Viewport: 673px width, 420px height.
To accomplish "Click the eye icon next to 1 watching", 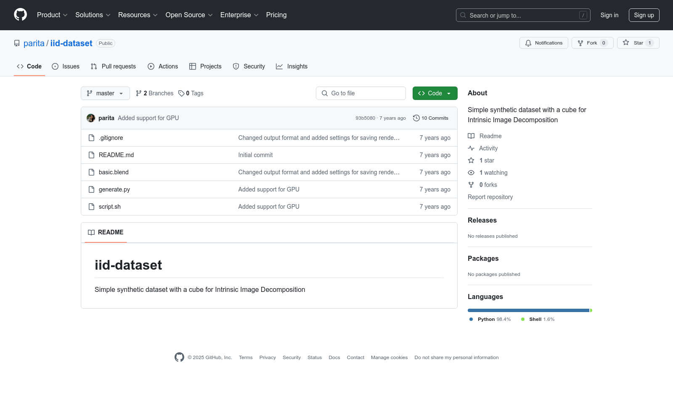I will click(x=471, y=173).
